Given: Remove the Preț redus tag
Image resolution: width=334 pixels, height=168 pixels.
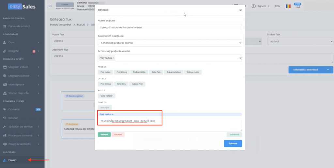Looking at the screenshot, I should pos(113,58).
